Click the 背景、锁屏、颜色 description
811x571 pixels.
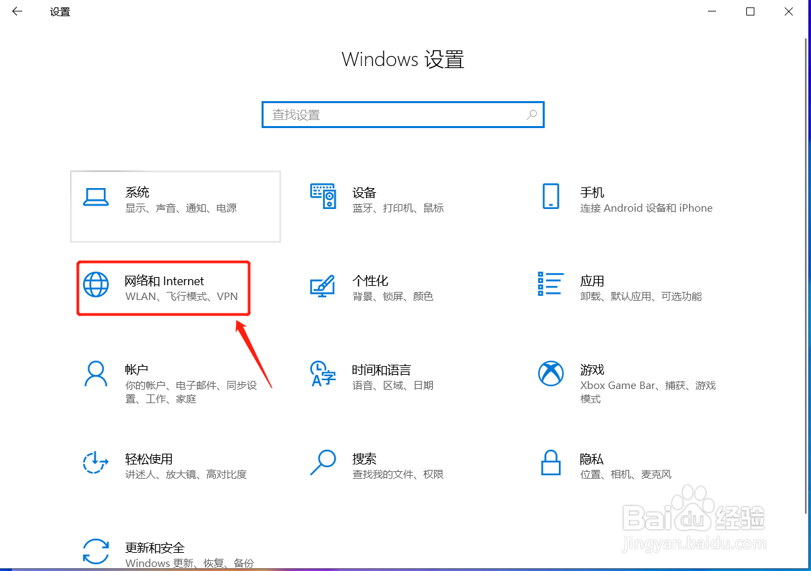click(392, 297)
